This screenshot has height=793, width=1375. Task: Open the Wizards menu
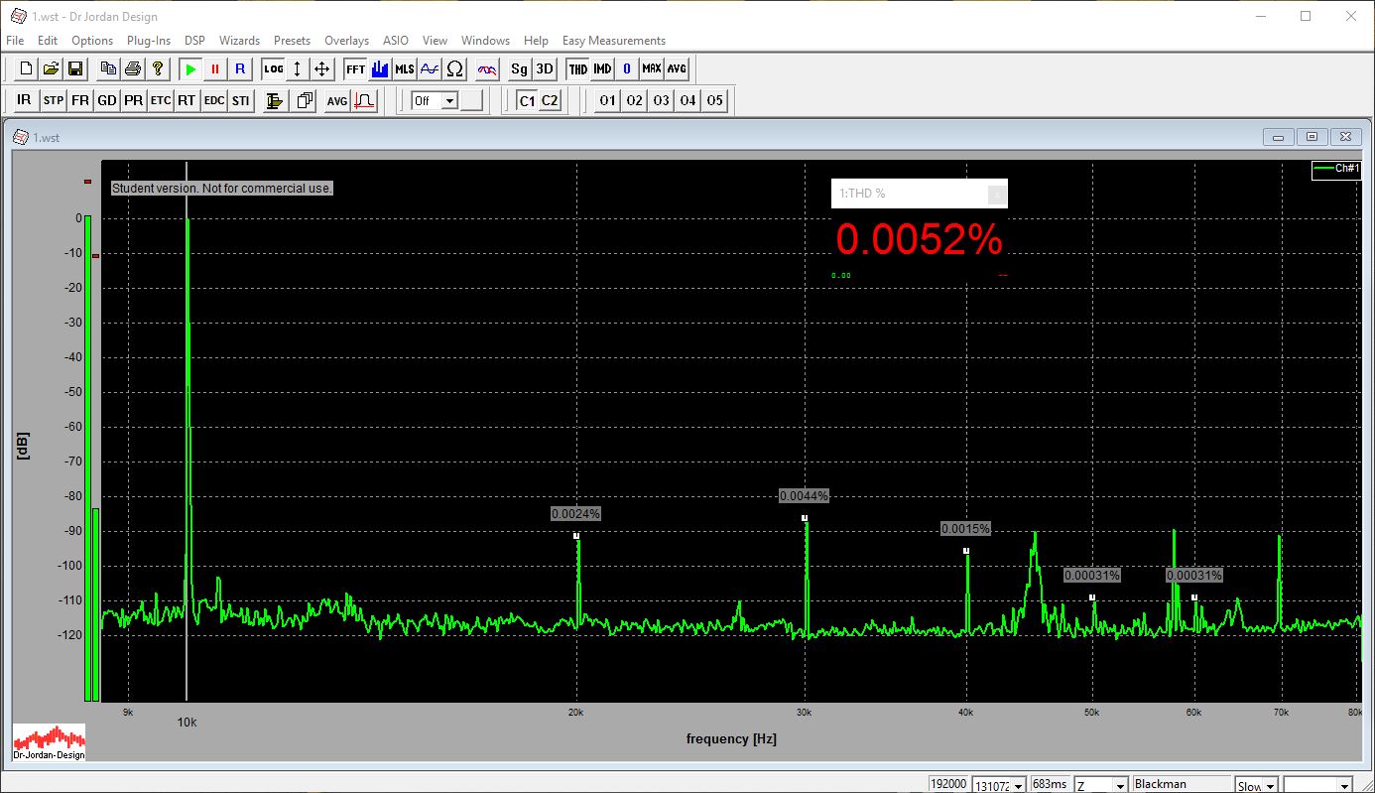point(239,41)
